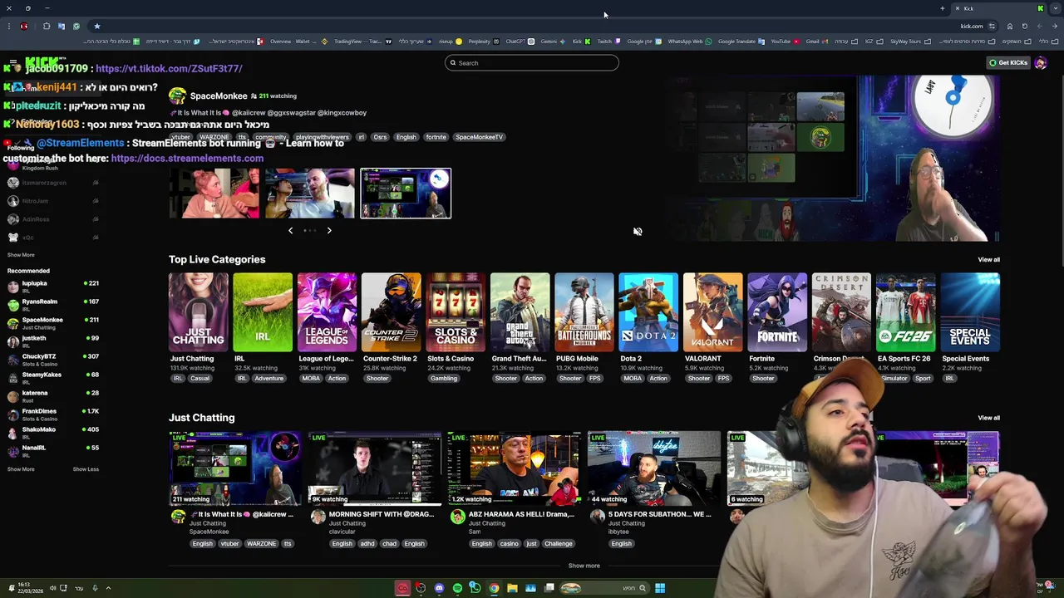Open the League of Legends category card

(327, 312)
